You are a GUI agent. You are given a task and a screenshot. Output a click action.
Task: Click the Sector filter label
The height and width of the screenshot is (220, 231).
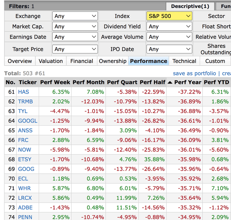tap(216, 16)
